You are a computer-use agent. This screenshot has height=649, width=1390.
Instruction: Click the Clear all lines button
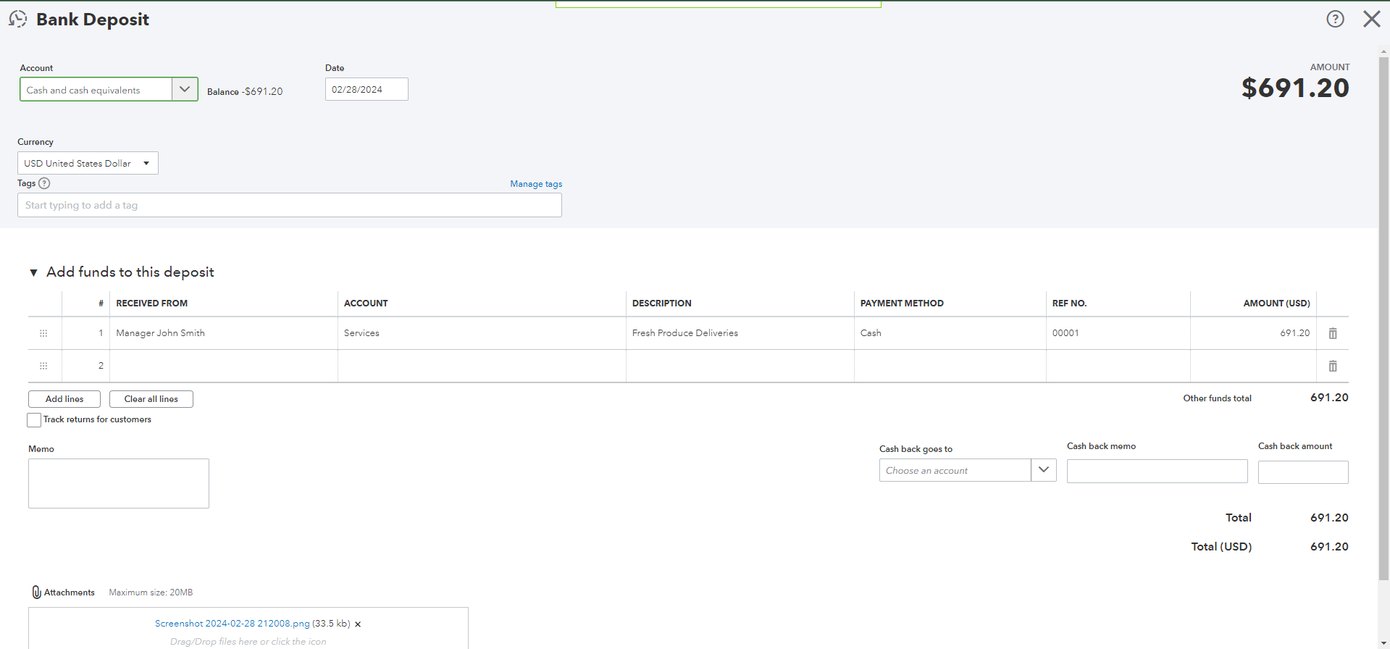tap(151, 399)
